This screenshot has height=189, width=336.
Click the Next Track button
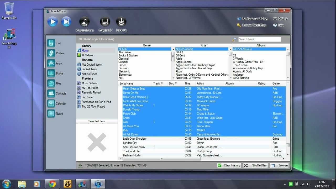(x=66, y=22)
